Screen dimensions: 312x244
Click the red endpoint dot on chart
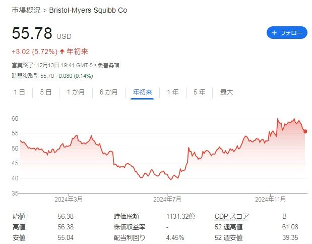(x=305, y=131)
